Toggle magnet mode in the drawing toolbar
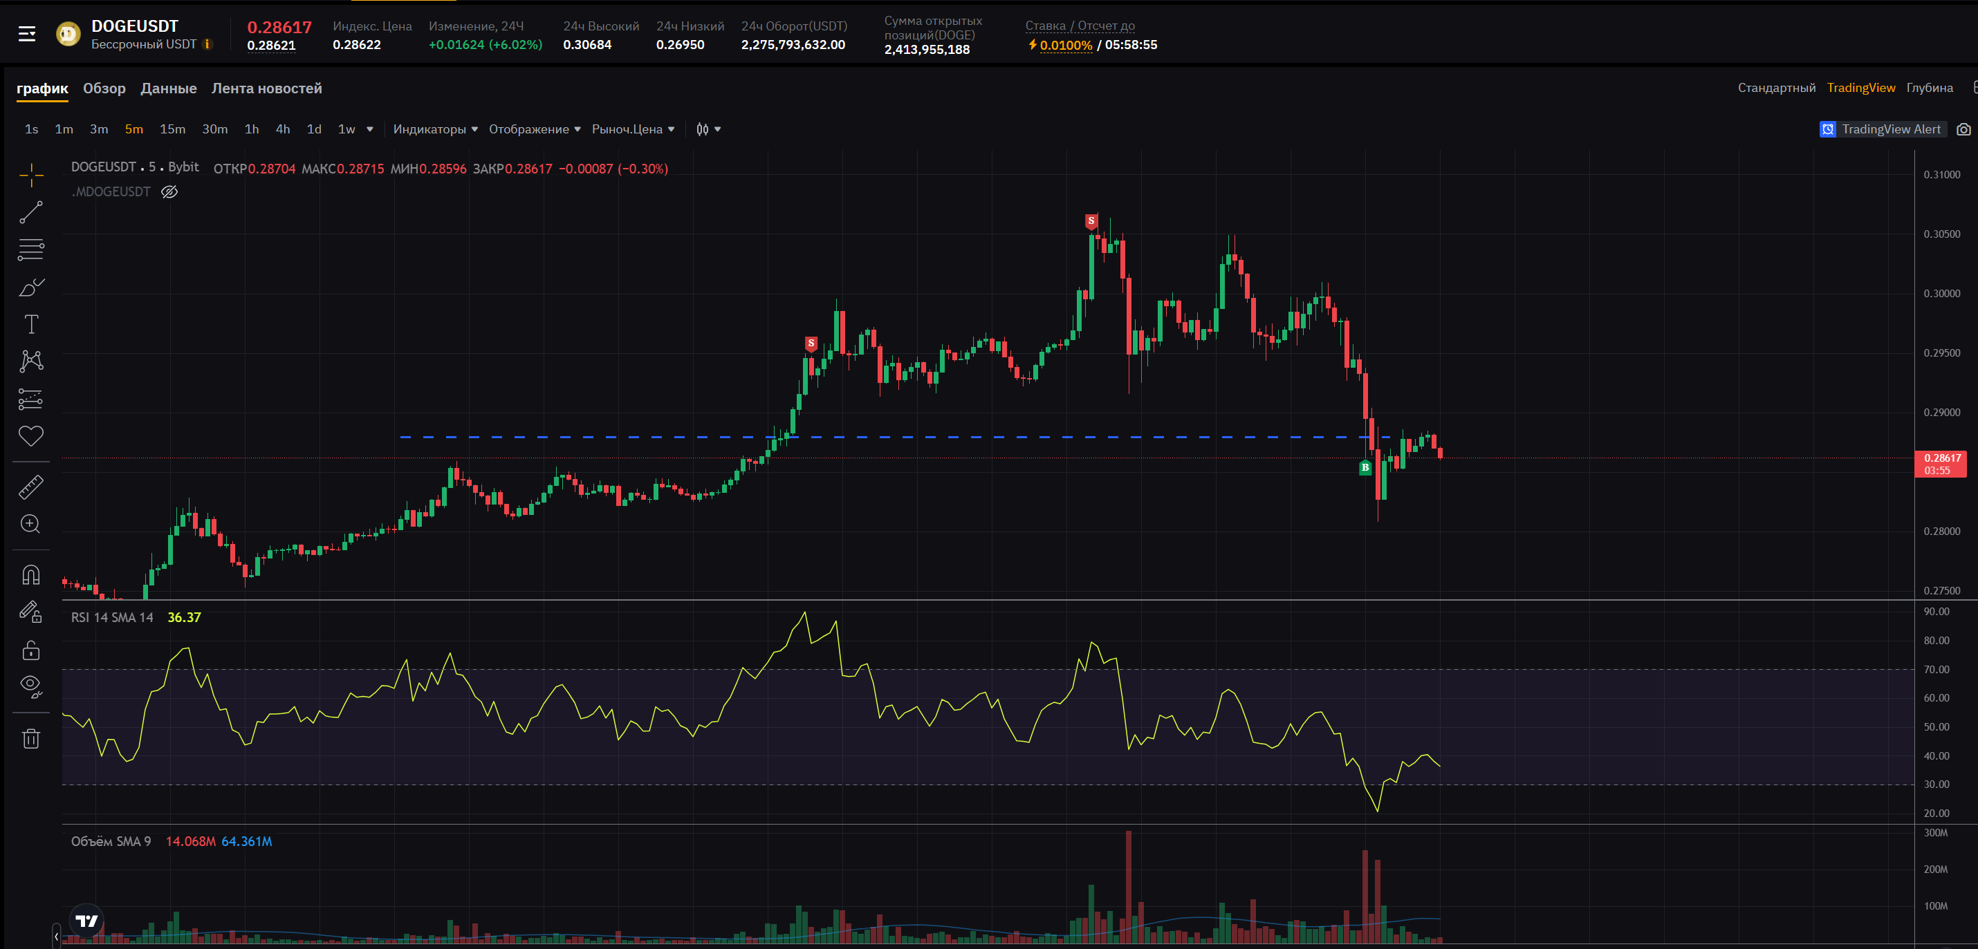1978x949 pixels. 30,574
